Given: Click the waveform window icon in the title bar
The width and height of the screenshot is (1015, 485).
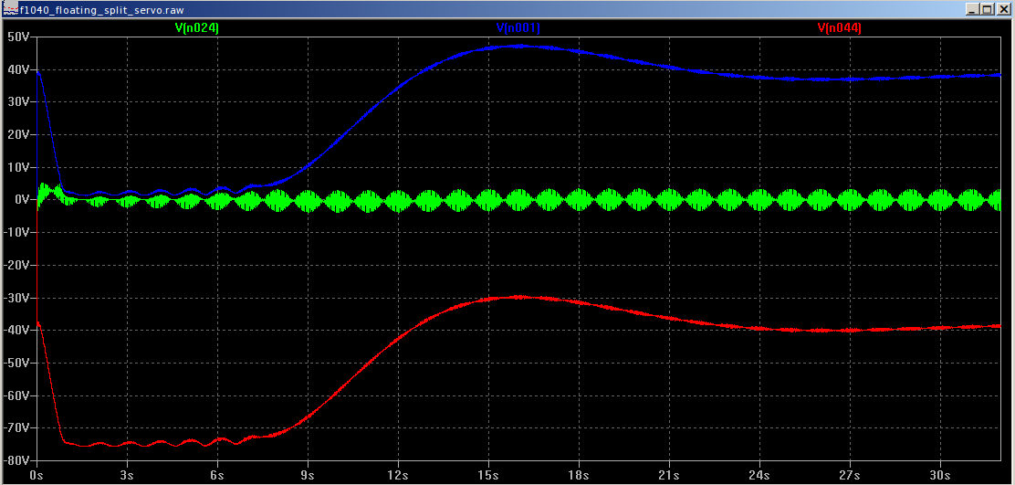Looking at the screenshot, I should [10, 9].
